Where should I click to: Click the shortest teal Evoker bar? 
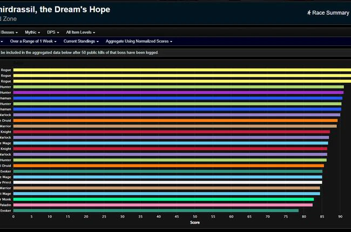pos(156,210)
